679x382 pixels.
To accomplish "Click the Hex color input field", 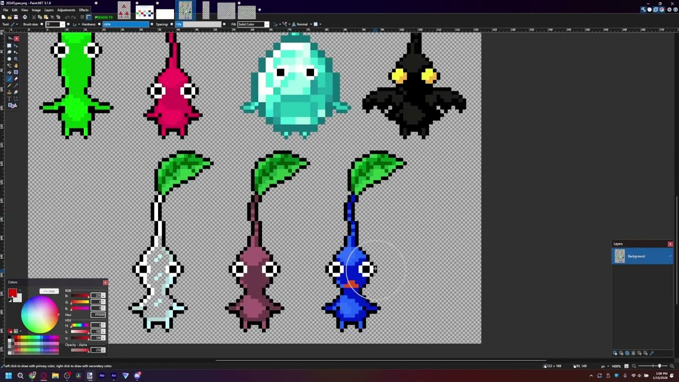I will pyautogui.click(x=98, y=315).
